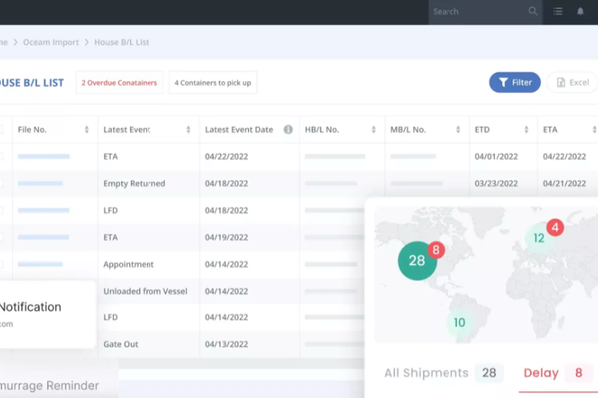Go to Ocean Import breadcrumb
The width and height of the screenshot is (598, 398).
point(51,42)
